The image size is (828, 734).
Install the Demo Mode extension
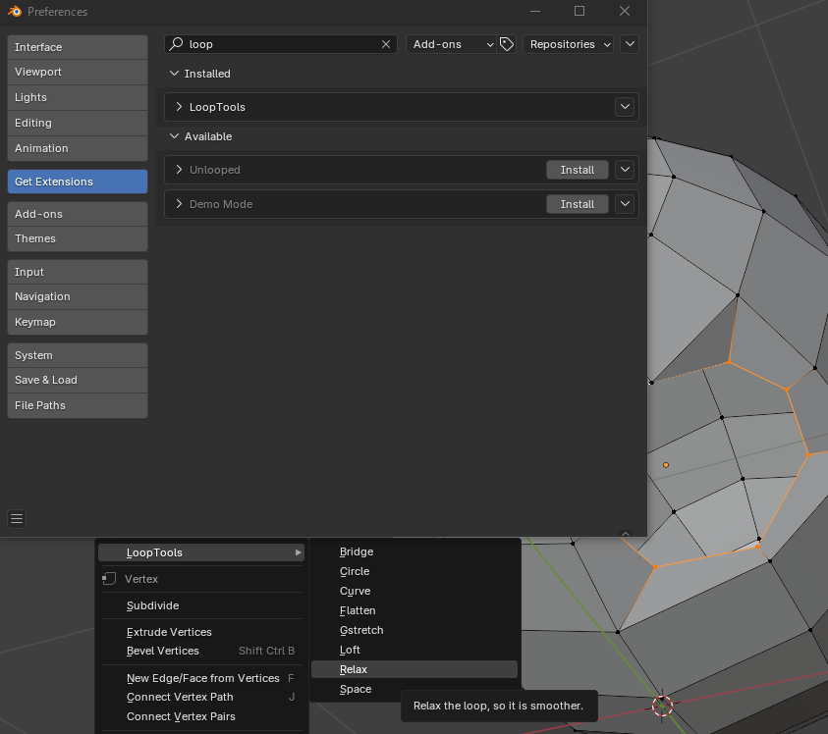click(x=578, y=204)
